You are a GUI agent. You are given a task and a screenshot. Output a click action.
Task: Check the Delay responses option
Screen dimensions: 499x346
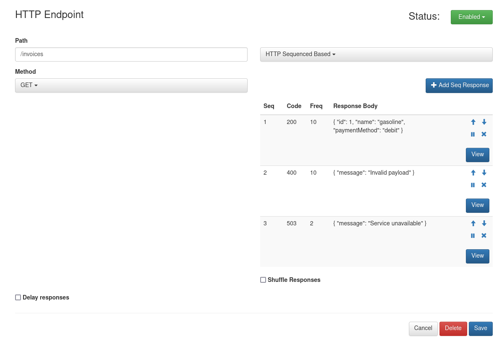(x=18, y=297)
